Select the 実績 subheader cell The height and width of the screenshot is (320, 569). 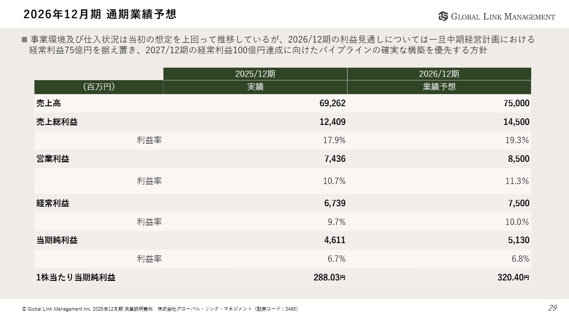pos(255,87)
